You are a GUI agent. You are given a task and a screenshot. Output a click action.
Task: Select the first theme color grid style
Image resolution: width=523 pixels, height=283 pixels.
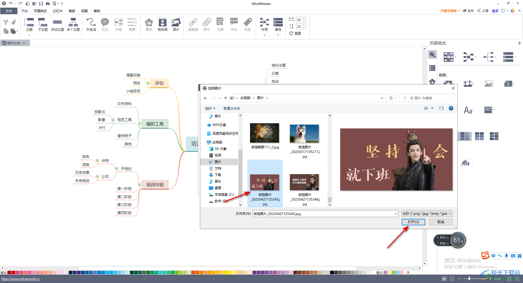(465, 136)
